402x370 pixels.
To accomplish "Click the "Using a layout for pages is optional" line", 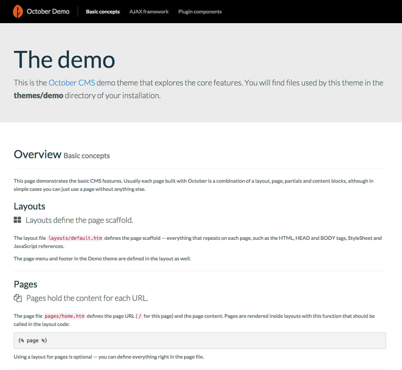I will click(x=109, y=357).
